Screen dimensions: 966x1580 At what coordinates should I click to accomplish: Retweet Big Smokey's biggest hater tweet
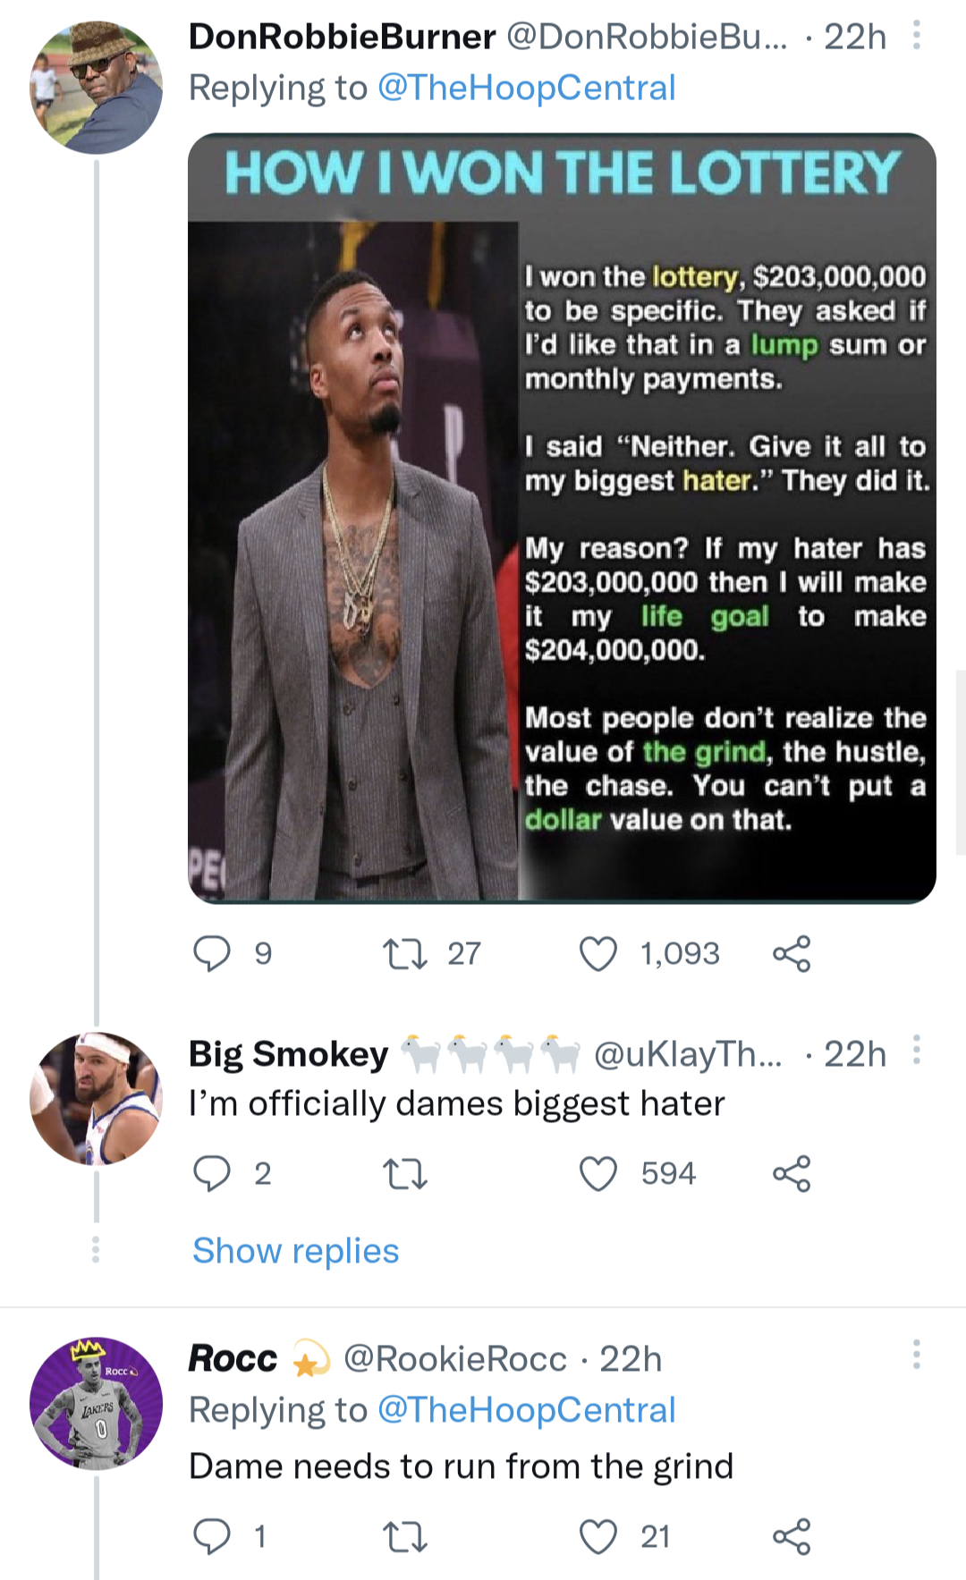click(x=404, y=1174)
